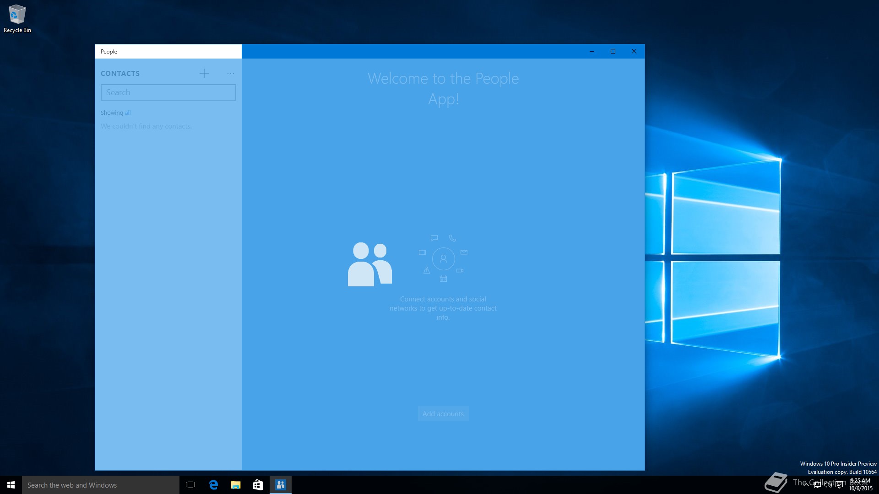Open the Action Center notifications icon
Image resolution: width=879 pixels, height=494 pixels.
tap(839, 485)
